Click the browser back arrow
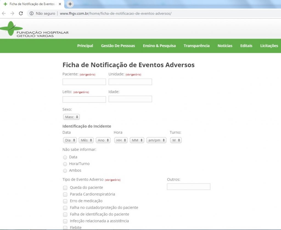 4,13
